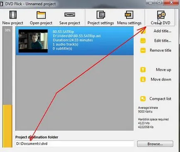
Task: Click the Project settings label
Action: pyautogui.click(x=101, y=23)
